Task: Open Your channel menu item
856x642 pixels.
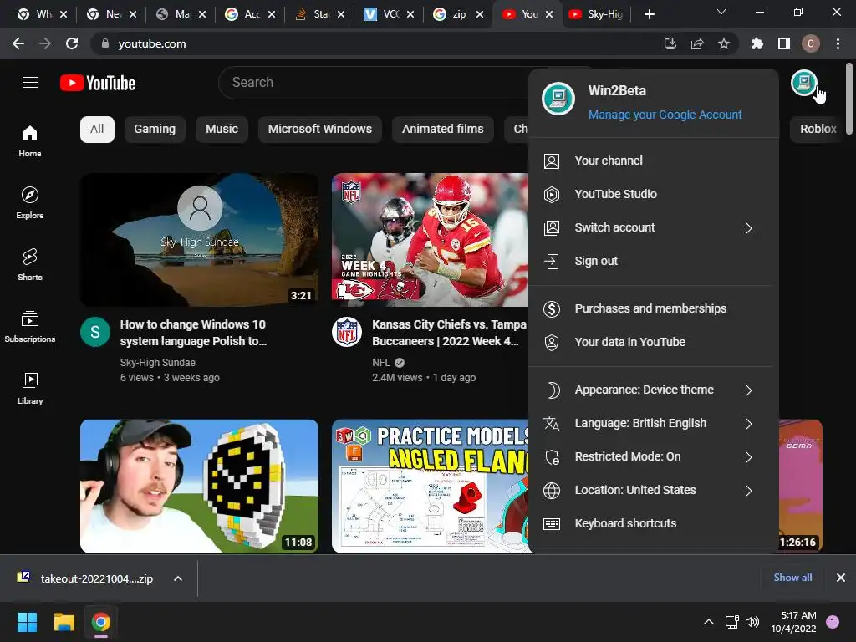Action: (654, 161)
